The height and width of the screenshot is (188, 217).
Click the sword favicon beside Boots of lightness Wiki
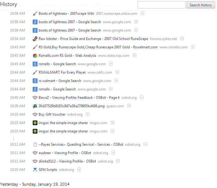pos(35,14)
